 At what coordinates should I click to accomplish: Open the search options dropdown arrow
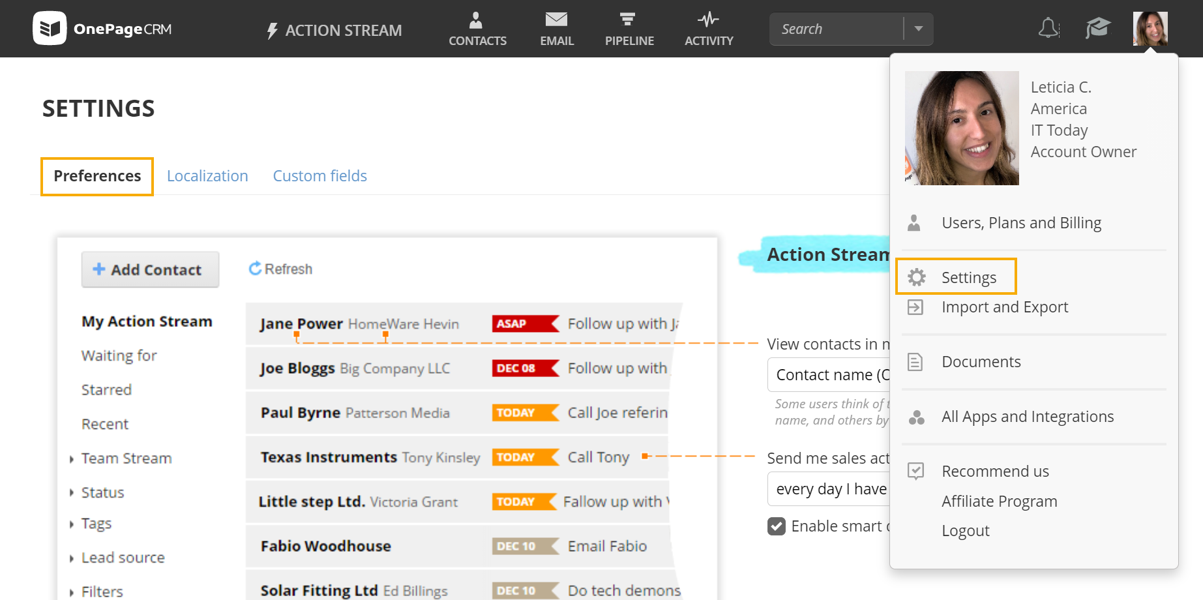pyautogui.click(x=919, y=29)
